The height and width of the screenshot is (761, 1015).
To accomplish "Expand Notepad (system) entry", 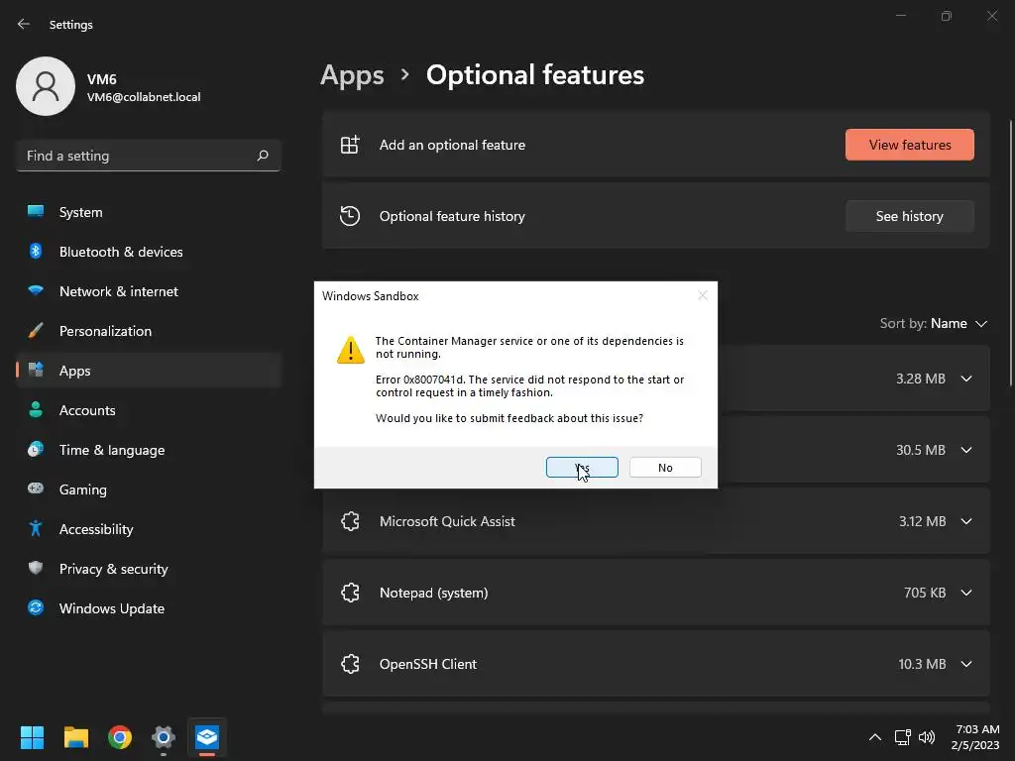I will point(966,593).
